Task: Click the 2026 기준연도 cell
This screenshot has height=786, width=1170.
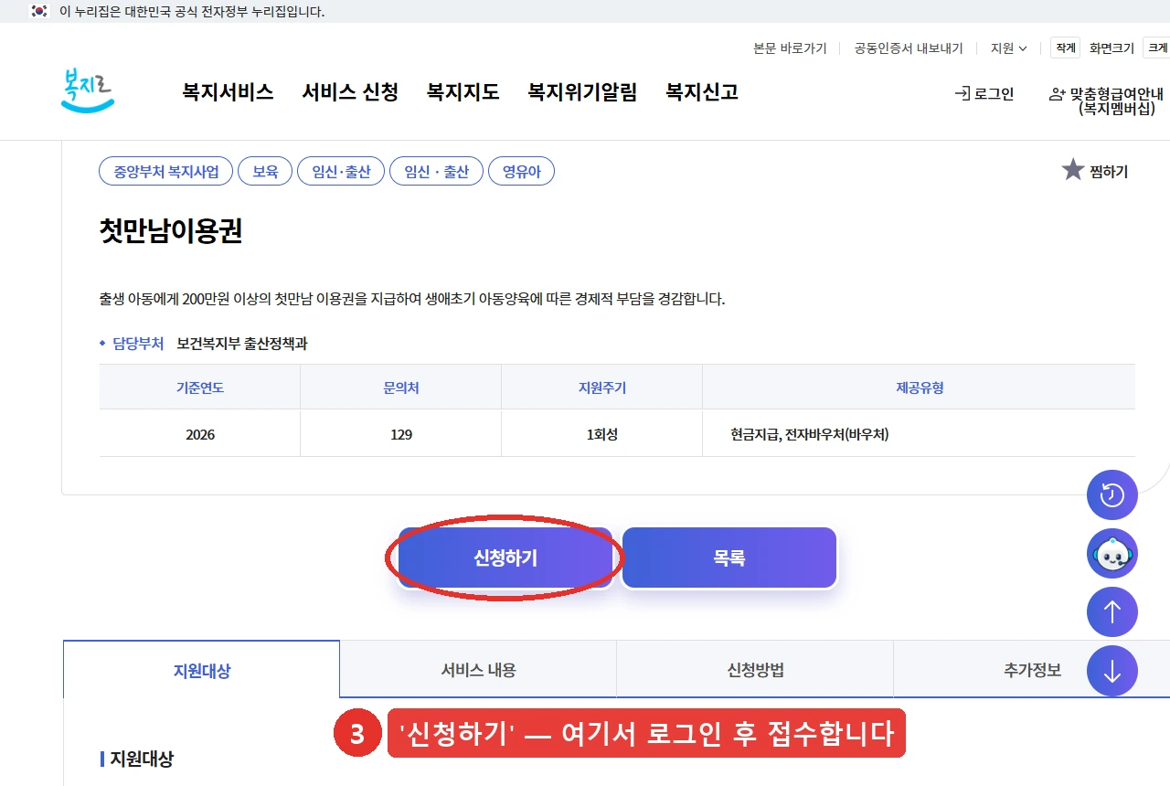Action: 200,434
